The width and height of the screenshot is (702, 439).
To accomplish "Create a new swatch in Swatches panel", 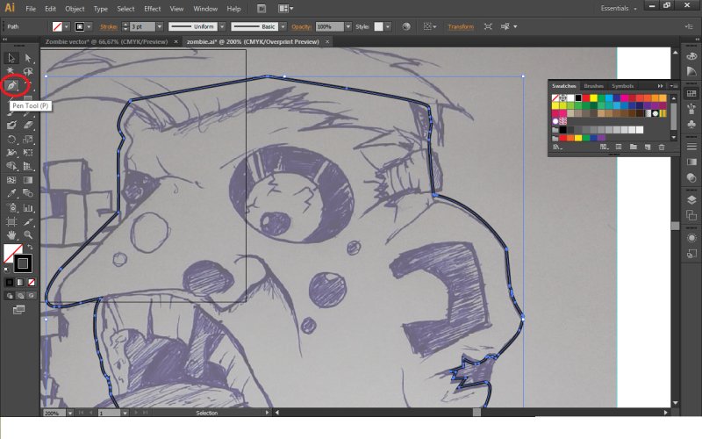I will coord(648,147).
